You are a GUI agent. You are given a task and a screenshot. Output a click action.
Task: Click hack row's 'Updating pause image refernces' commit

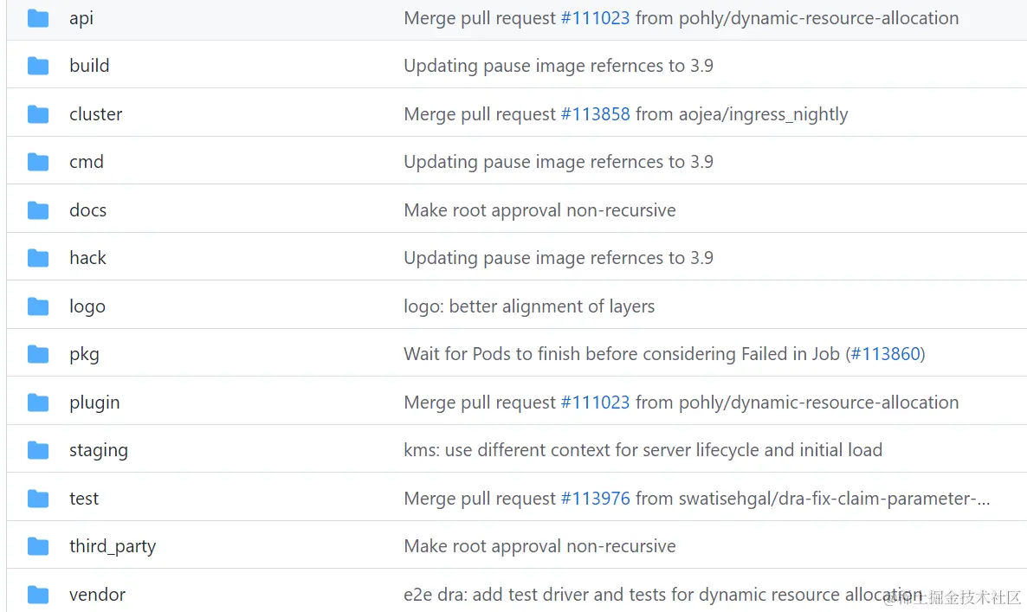pyautogui.click(x=559, y=259)
